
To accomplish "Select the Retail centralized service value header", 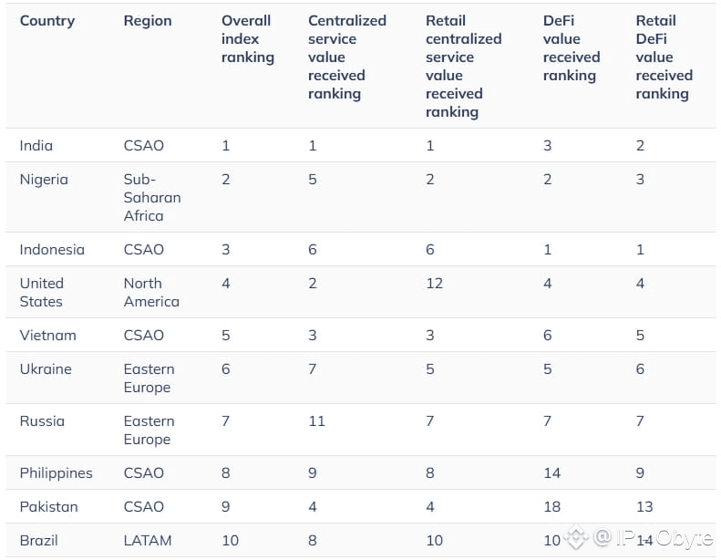I will pyautogui.click(x=463, y=66).
